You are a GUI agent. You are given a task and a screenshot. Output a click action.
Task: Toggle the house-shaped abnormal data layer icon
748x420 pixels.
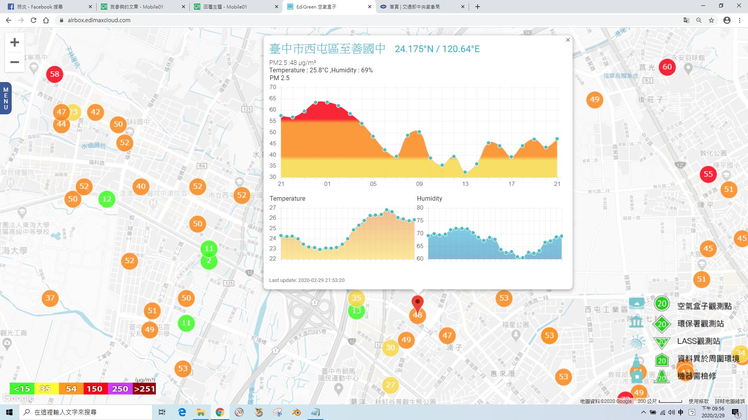637,376
